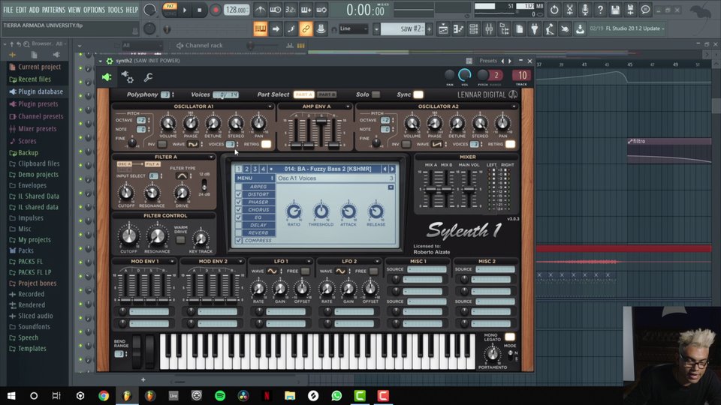Viewport: 721px width, 405px height.
Task: Open the help question-mark icon
Action: pyautogui.click(x=600, y=10)
